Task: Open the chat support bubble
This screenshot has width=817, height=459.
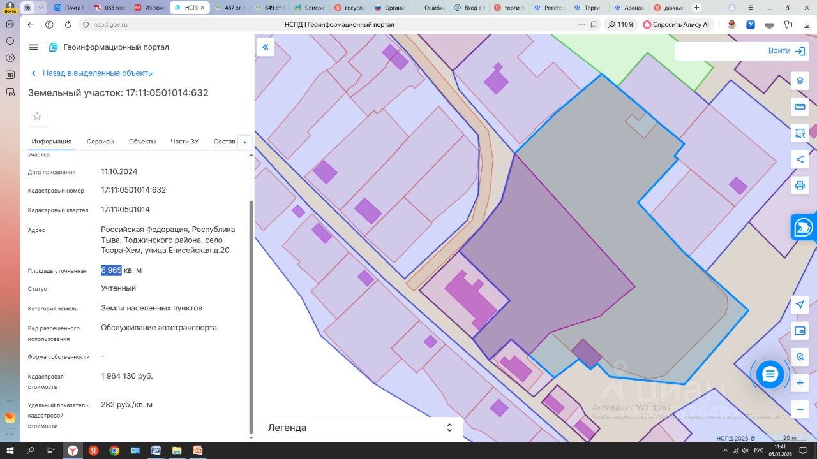Action: 770,374
